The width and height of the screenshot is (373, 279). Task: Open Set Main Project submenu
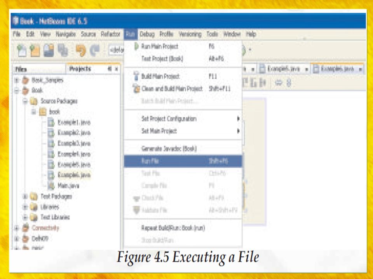click(183, 131)
